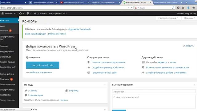
Task: Click Создайте страницу «Обо мне» link
Action: [x=108, y=68]
